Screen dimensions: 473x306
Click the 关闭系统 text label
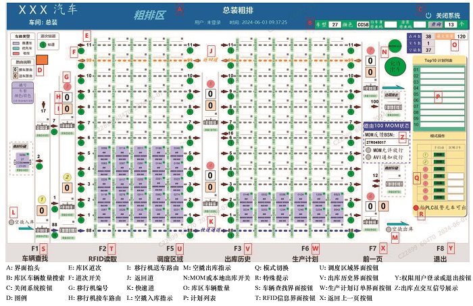[448, 16]
